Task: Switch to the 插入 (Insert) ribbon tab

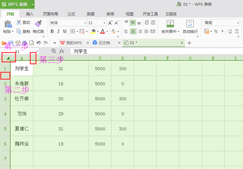Action: [x=30, y=14]
